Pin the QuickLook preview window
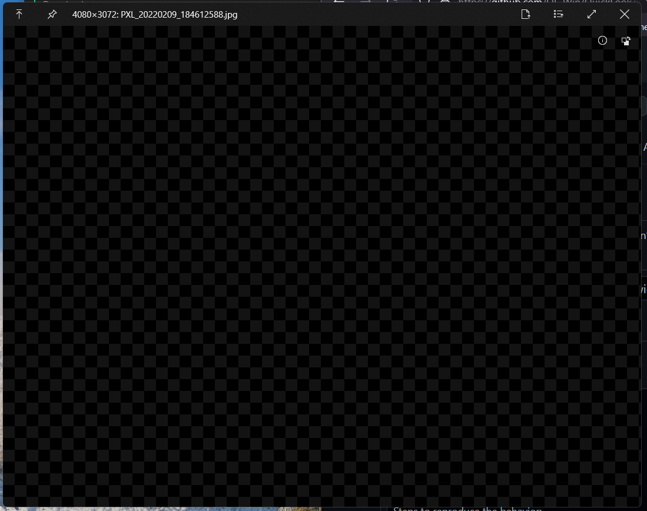 pos(52,15)
